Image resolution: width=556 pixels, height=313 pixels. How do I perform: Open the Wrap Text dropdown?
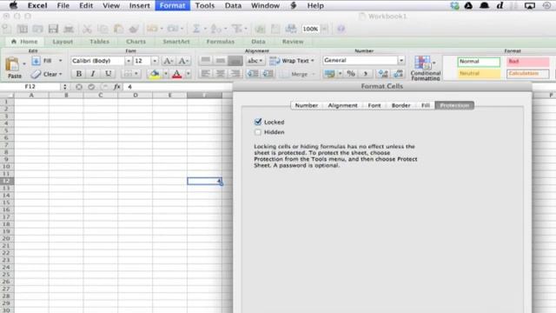[313, 61]
